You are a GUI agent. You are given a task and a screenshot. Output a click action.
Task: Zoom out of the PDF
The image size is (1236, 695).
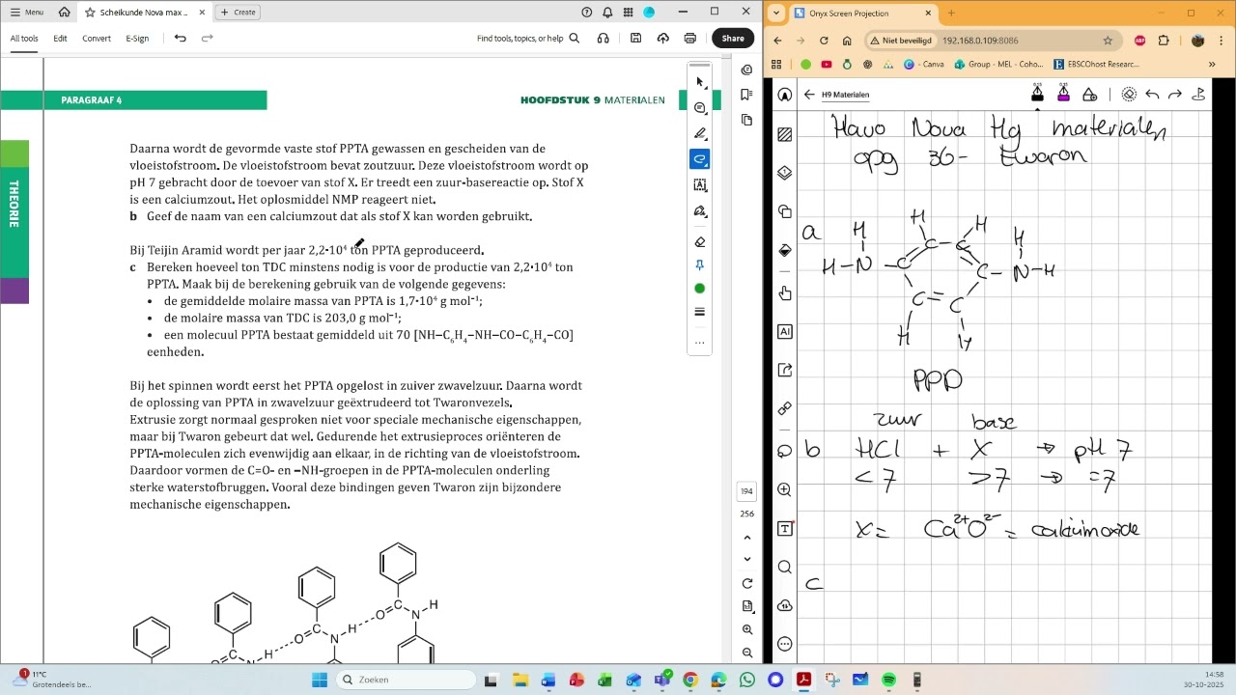click(x=746, y=653)
